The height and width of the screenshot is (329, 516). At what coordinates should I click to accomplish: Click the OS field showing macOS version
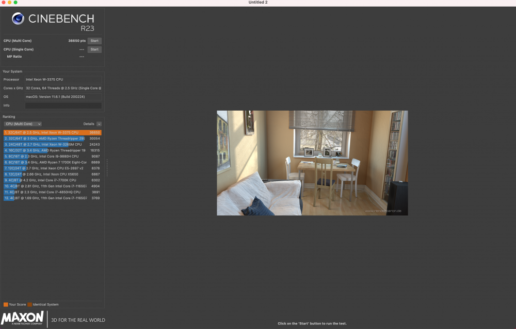[x=63, y=97]
